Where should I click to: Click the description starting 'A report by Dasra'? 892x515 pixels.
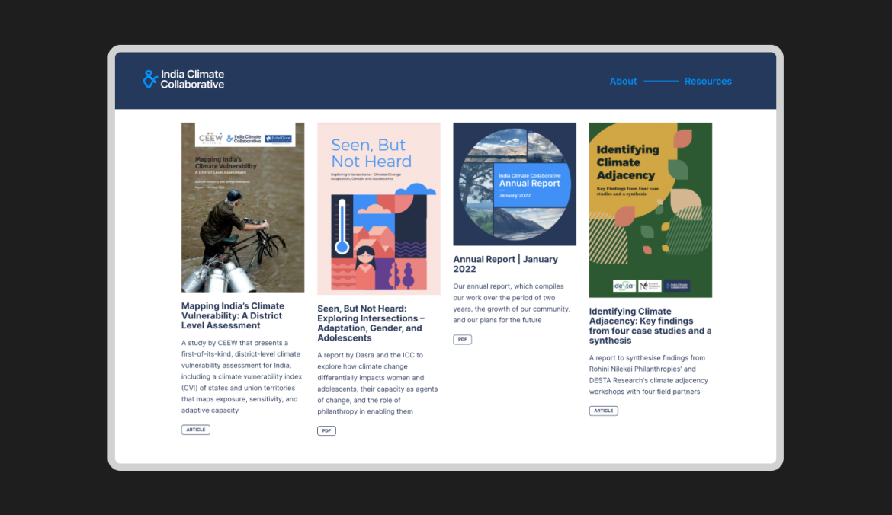pyautogui.click(x=377, y=383)
